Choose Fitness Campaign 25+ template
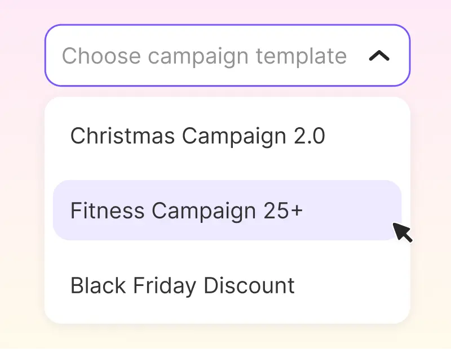 (227, 211)
